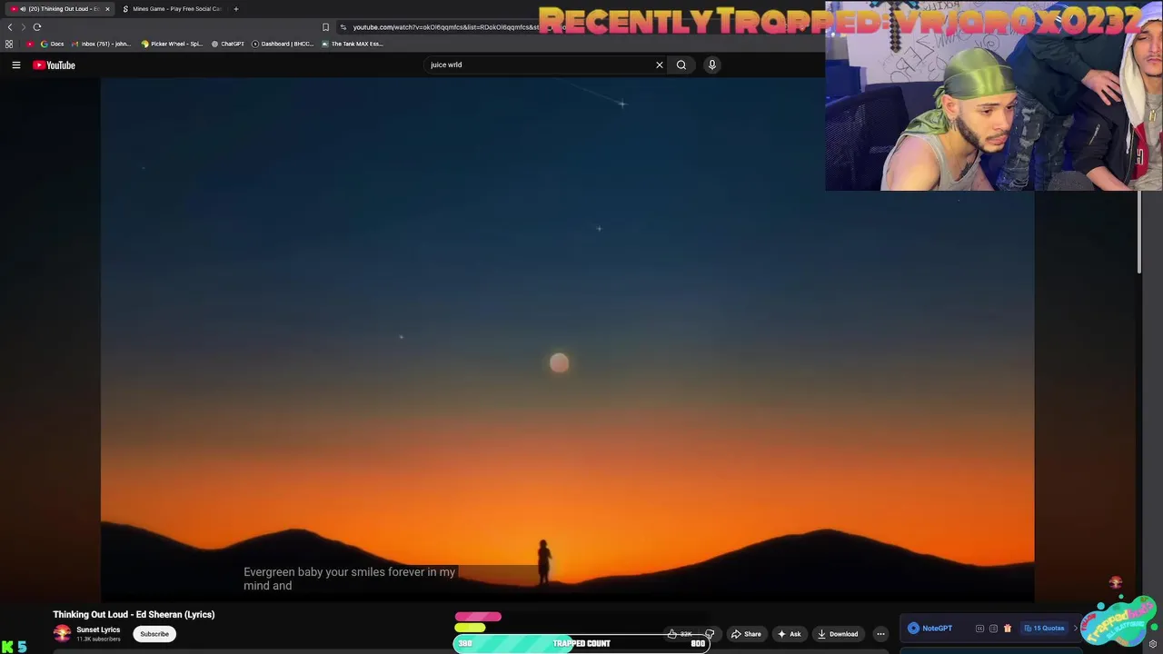Image resolution: width=1163 pixels, height=654 pixels.
Task: Click the Ask button
Action: [789, 634]
